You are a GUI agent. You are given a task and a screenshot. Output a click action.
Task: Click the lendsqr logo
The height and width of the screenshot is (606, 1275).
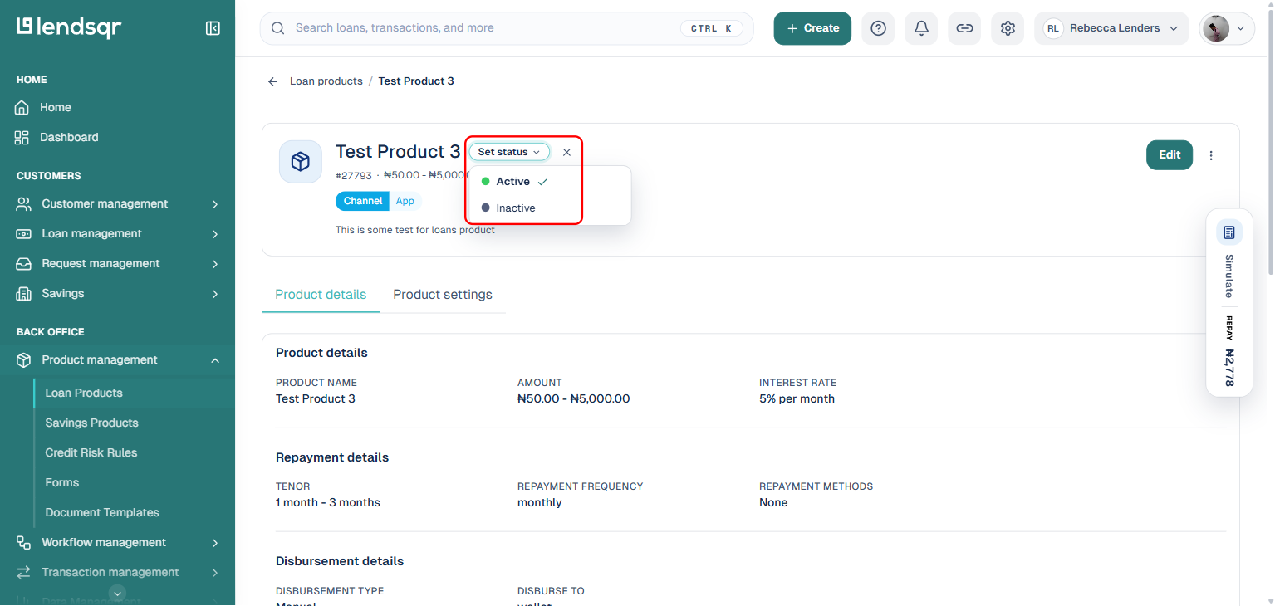click(69, 27)
